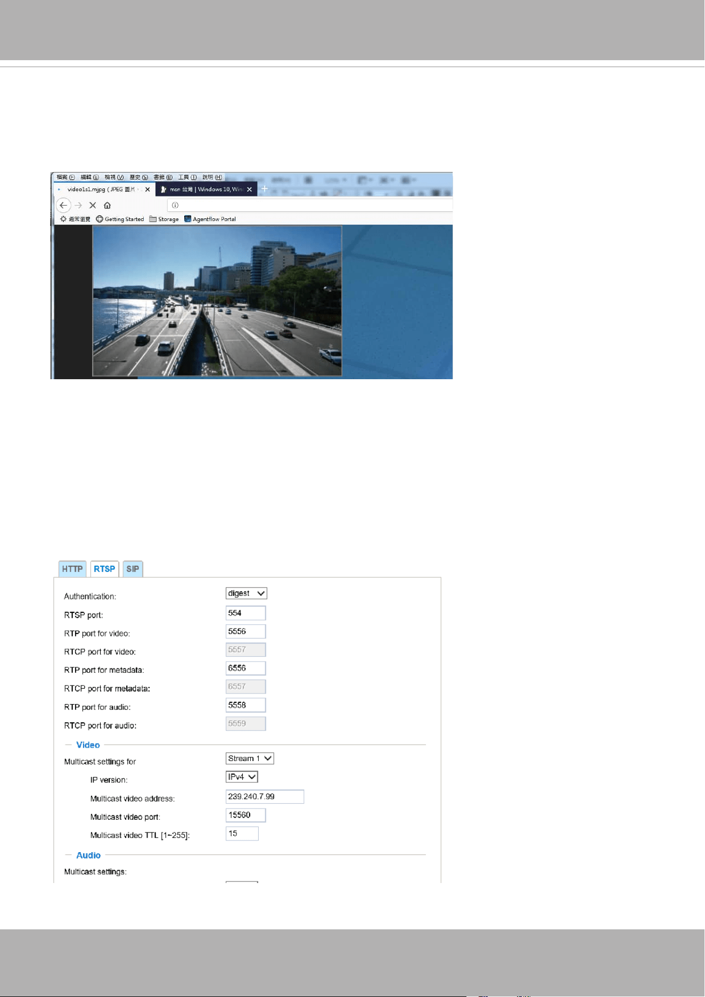Select the HTTP tab
705x997 pixels.
(x=72, y=569)
